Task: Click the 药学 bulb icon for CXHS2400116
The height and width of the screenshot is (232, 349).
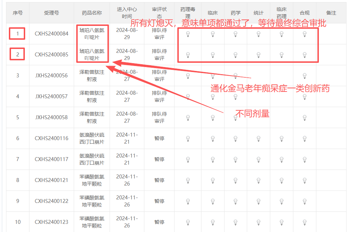Action: point(236,139)
